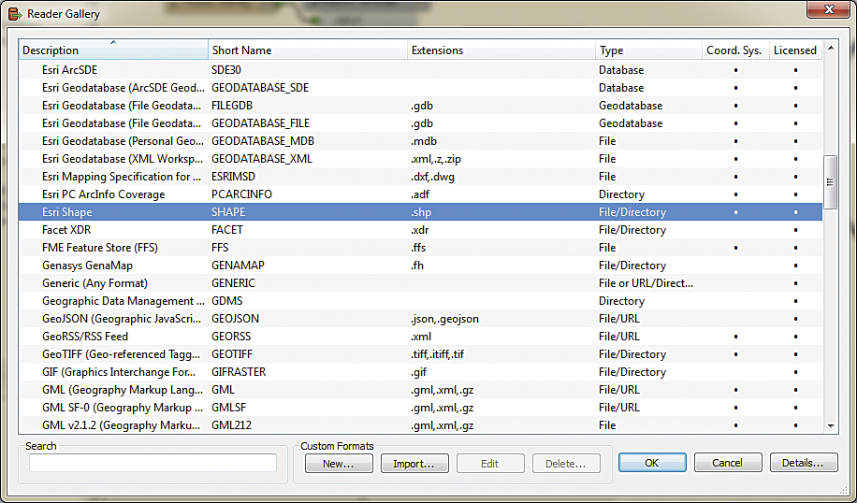The height and width of the screenshot is (503, 857).
Task: Click the vertical scrollbar thumb
Action: [x=830, y=182]
